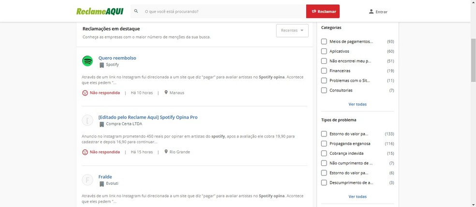Click the Categorias sidebar heading
This screenshot has height=207, width=476.
point(331,28)
